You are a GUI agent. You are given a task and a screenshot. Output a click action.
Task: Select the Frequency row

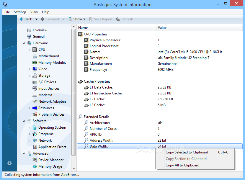pos(160,70)
